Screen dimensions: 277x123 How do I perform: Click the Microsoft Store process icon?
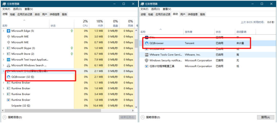[8, 54]
